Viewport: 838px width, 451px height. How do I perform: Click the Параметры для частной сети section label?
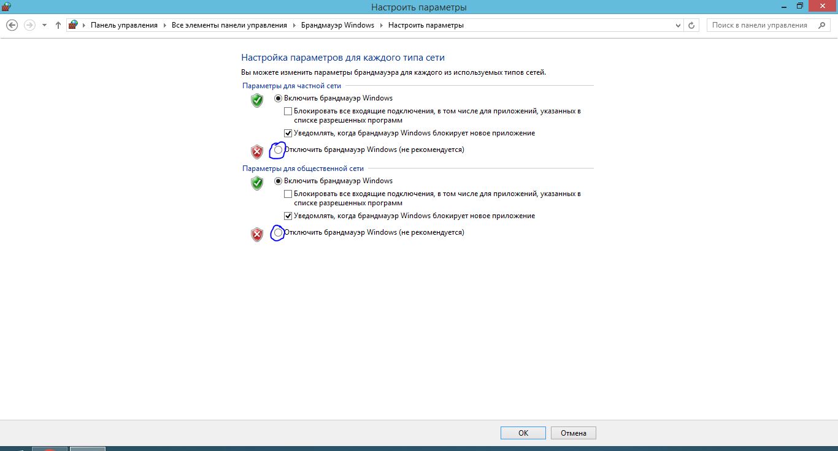point(291,86)
